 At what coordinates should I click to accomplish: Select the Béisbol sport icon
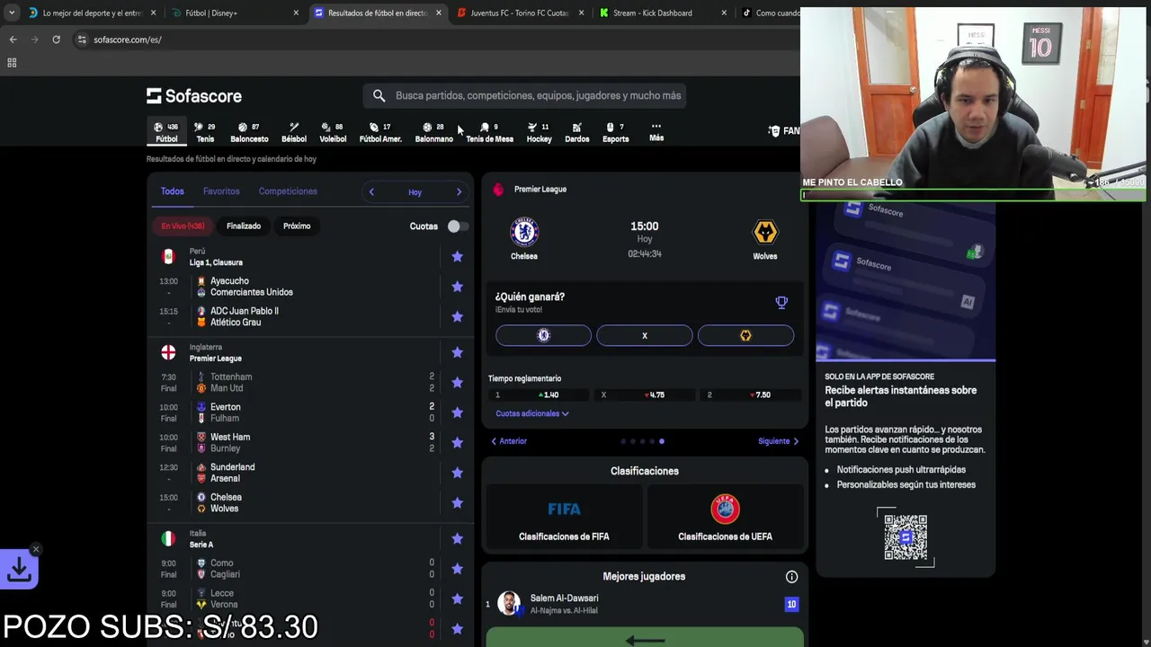(294, 132)
